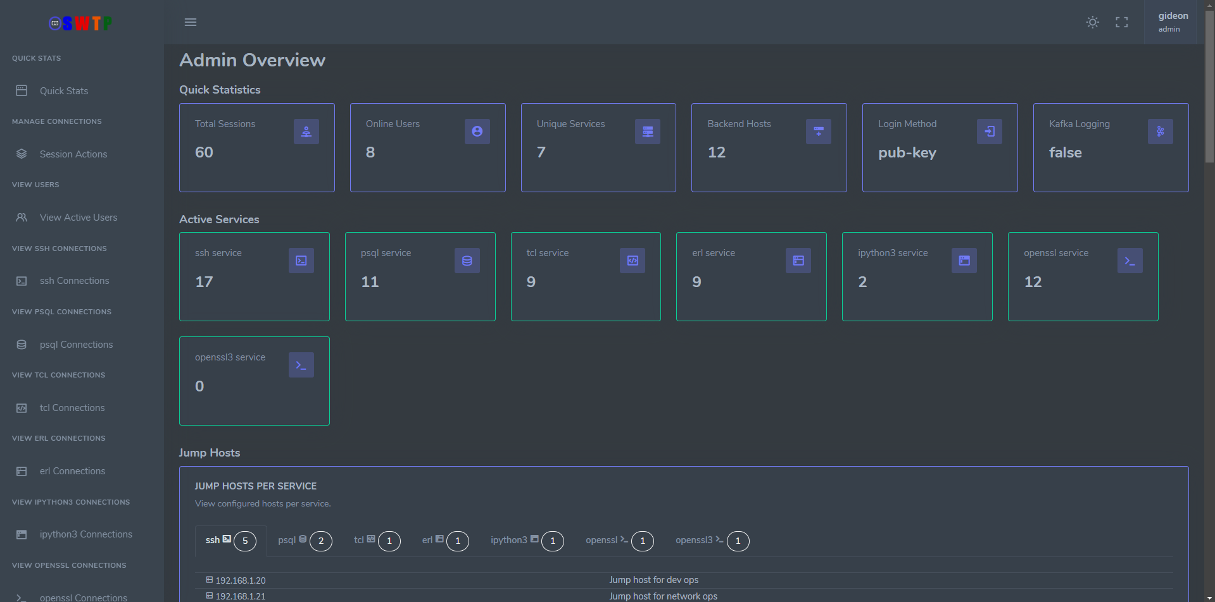Open Session Actions in the sidebar

pyautogui.click(x=73, y=154)
